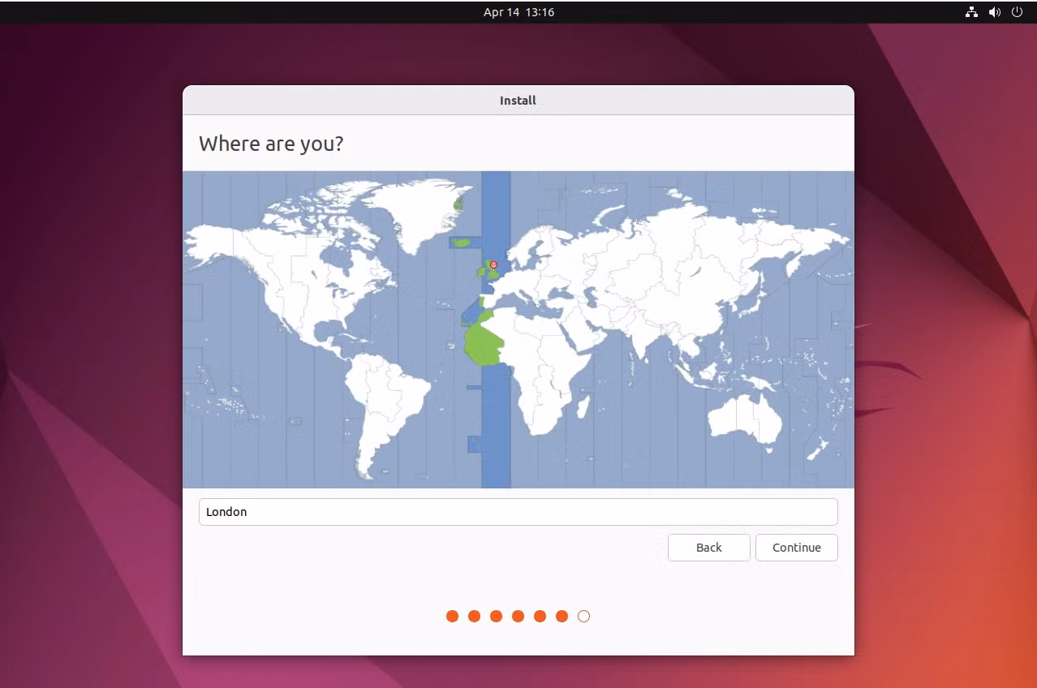Screen dimensions: 1037x688
Task: Go back with the Back button
Action: pyautogui.click(x=708, y=548)
